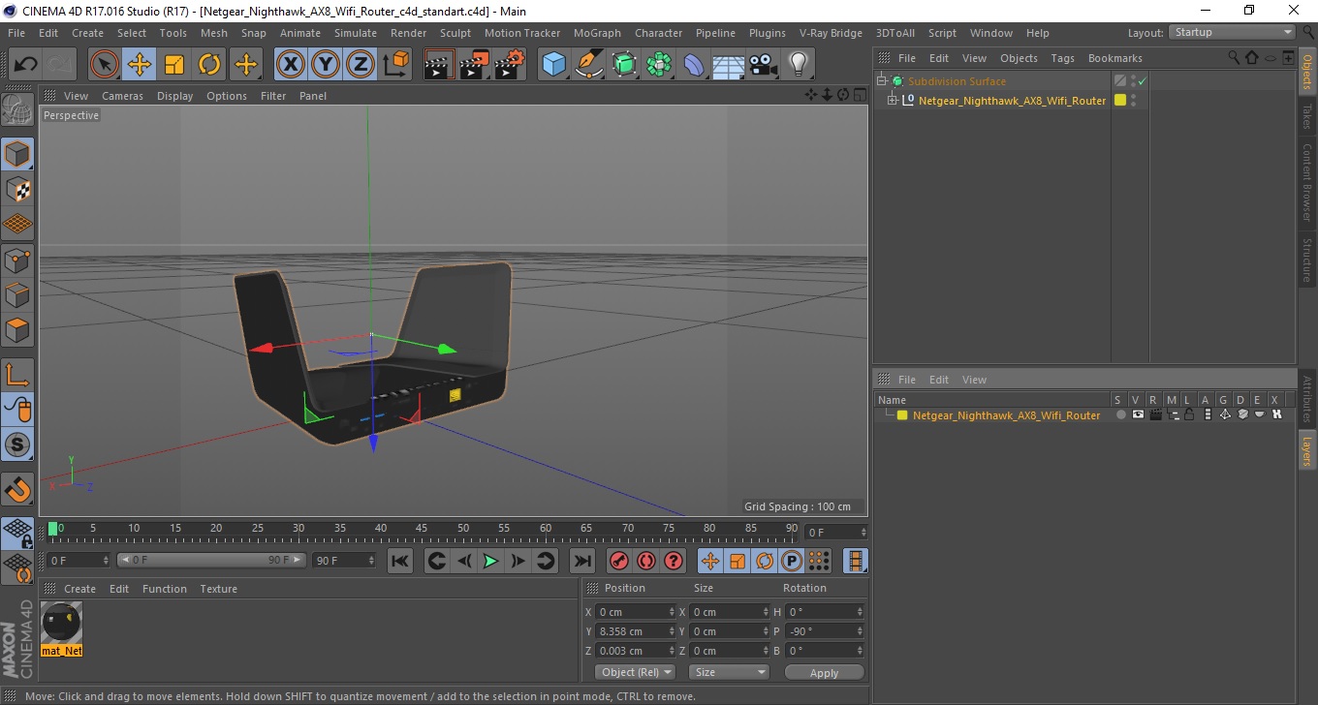This screenshot has width=1318, height=705.
Task: Click Rotation P input field
Action: (824, 631)
